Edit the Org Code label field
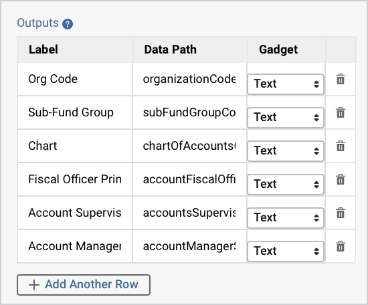The image size is (368, 305). (x=75, y=79)
